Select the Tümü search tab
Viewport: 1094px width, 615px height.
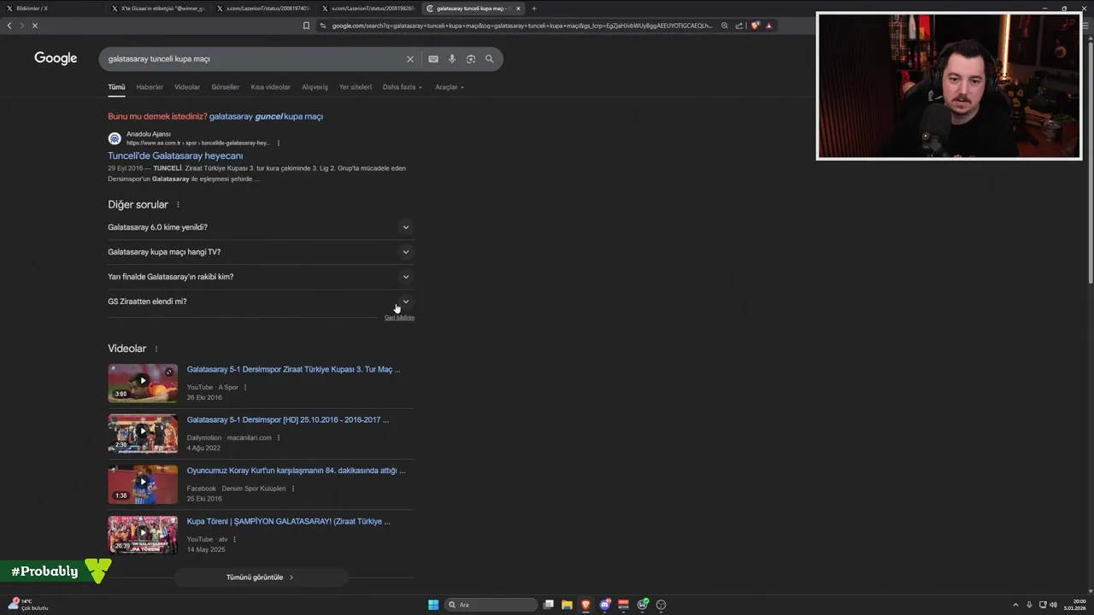pyautogui.click(x=116, y=87)
